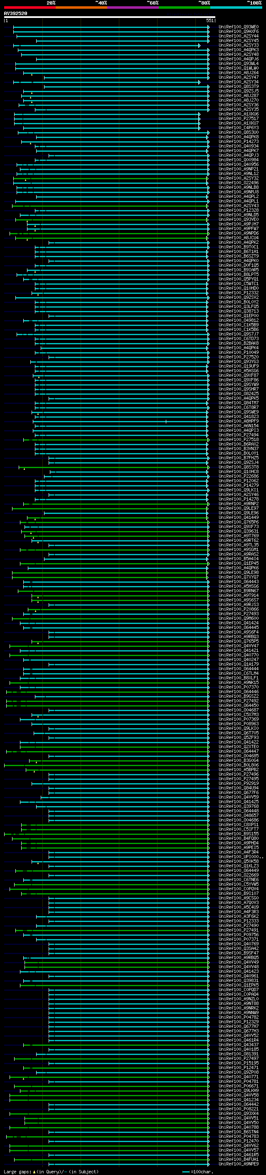
Task: Select the UniRef100_P27517 label
Action: [x=239, y=119]
